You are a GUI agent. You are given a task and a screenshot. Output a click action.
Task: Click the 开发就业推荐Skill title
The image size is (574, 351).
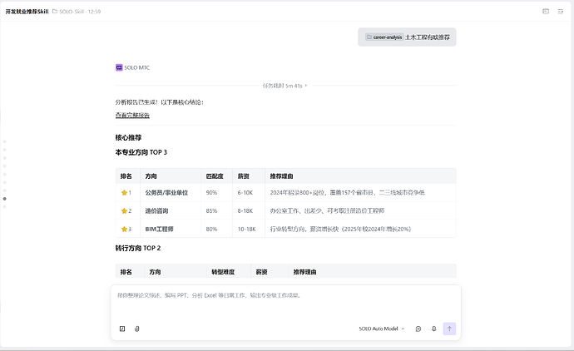tap(27, 12)
